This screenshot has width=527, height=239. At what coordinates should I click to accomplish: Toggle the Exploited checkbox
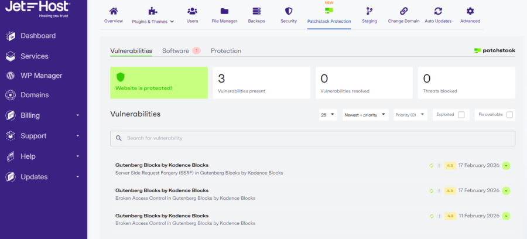(x=461, y=115)
